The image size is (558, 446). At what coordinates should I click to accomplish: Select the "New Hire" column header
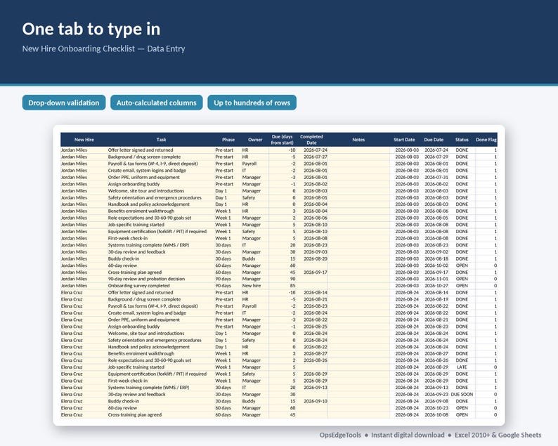pos(84,140)
